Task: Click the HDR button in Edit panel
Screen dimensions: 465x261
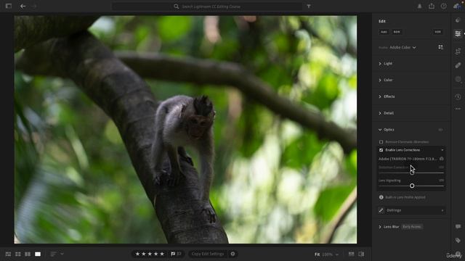Action: [437, 32]
